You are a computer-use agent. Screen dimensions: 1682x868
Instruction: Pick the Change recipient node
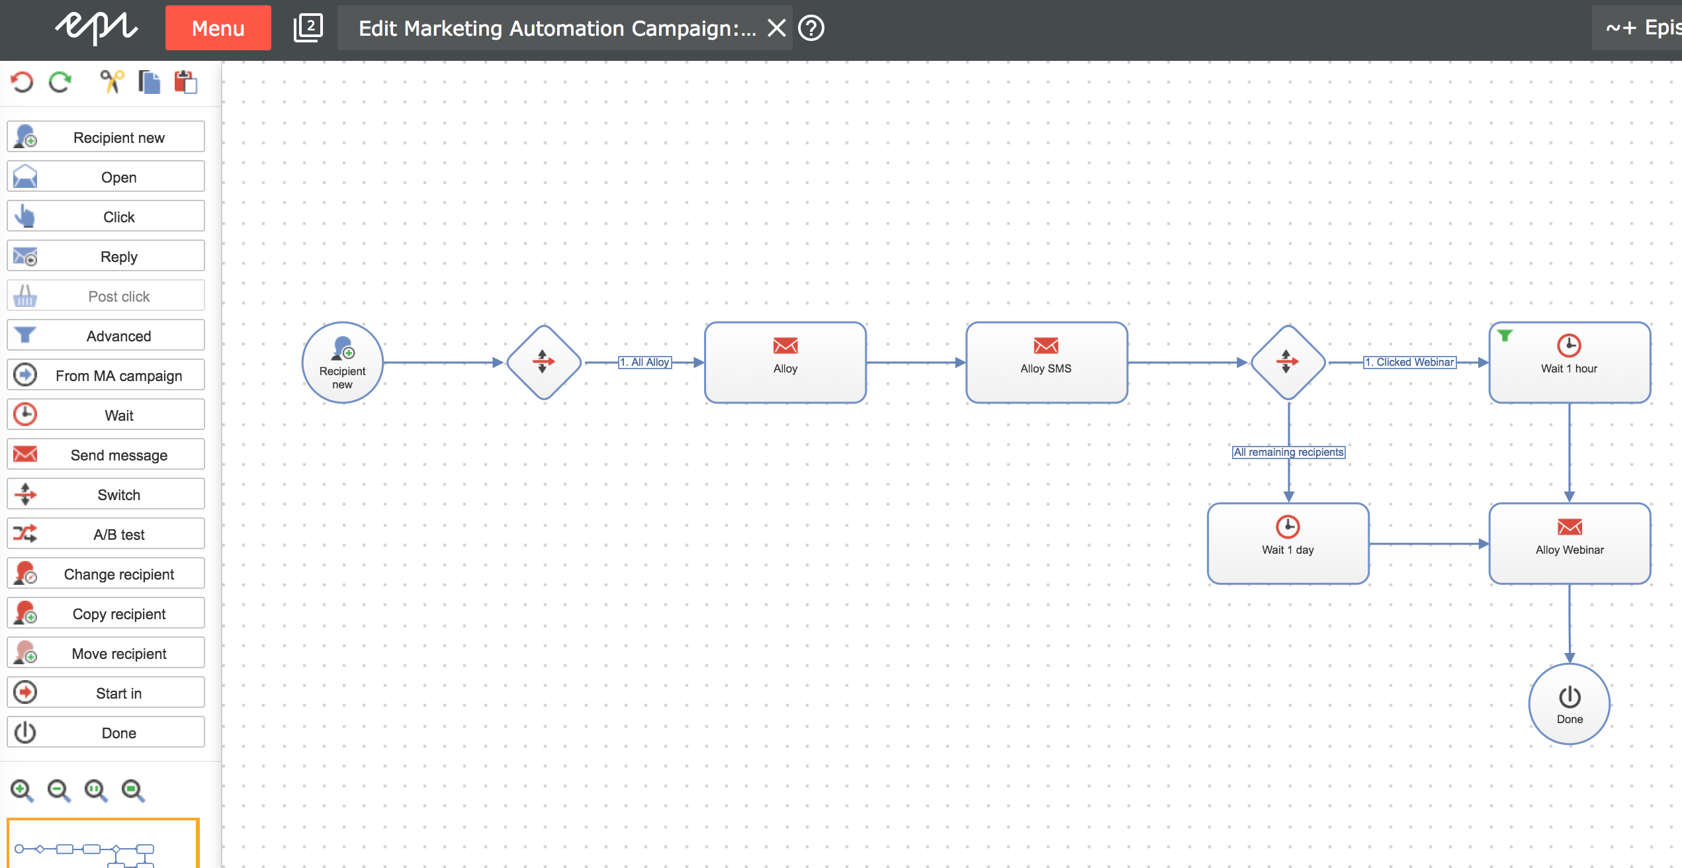tap(106, 574)
